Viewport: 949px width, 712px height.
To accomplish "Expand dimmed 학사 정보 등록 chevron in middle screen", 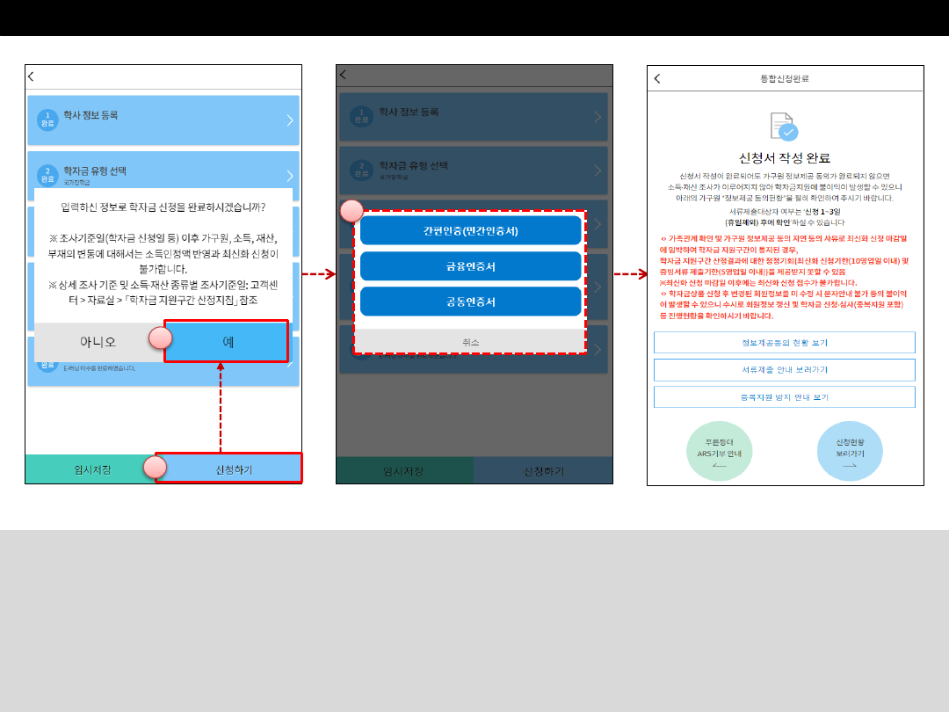I will (598, 117).
